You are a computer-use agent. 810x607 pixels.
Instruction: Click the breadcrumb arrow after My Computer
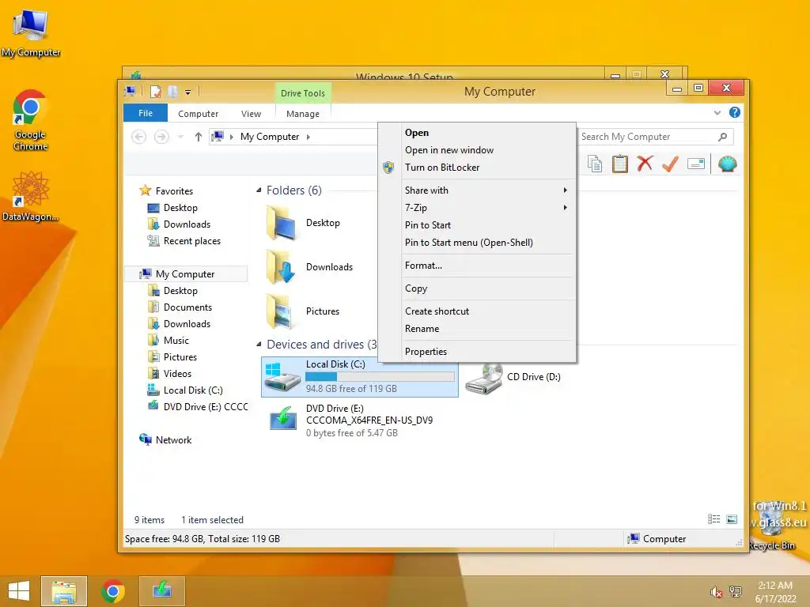308,137
